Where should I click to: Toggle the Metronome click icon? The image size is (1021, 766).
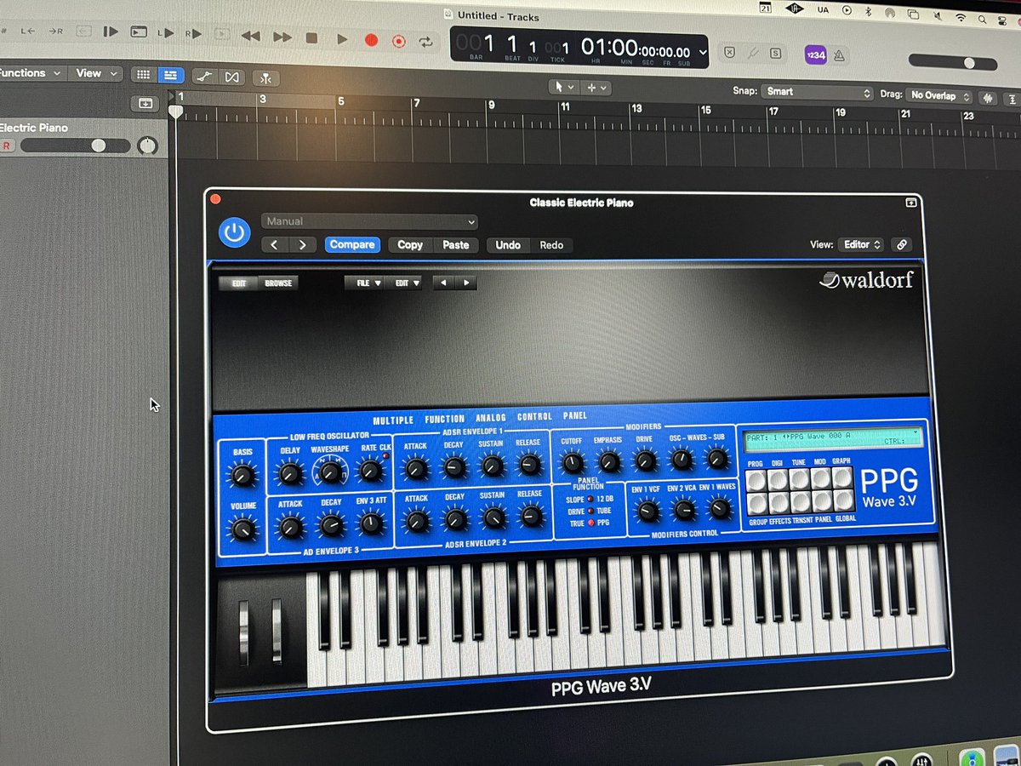click(839, 55)
